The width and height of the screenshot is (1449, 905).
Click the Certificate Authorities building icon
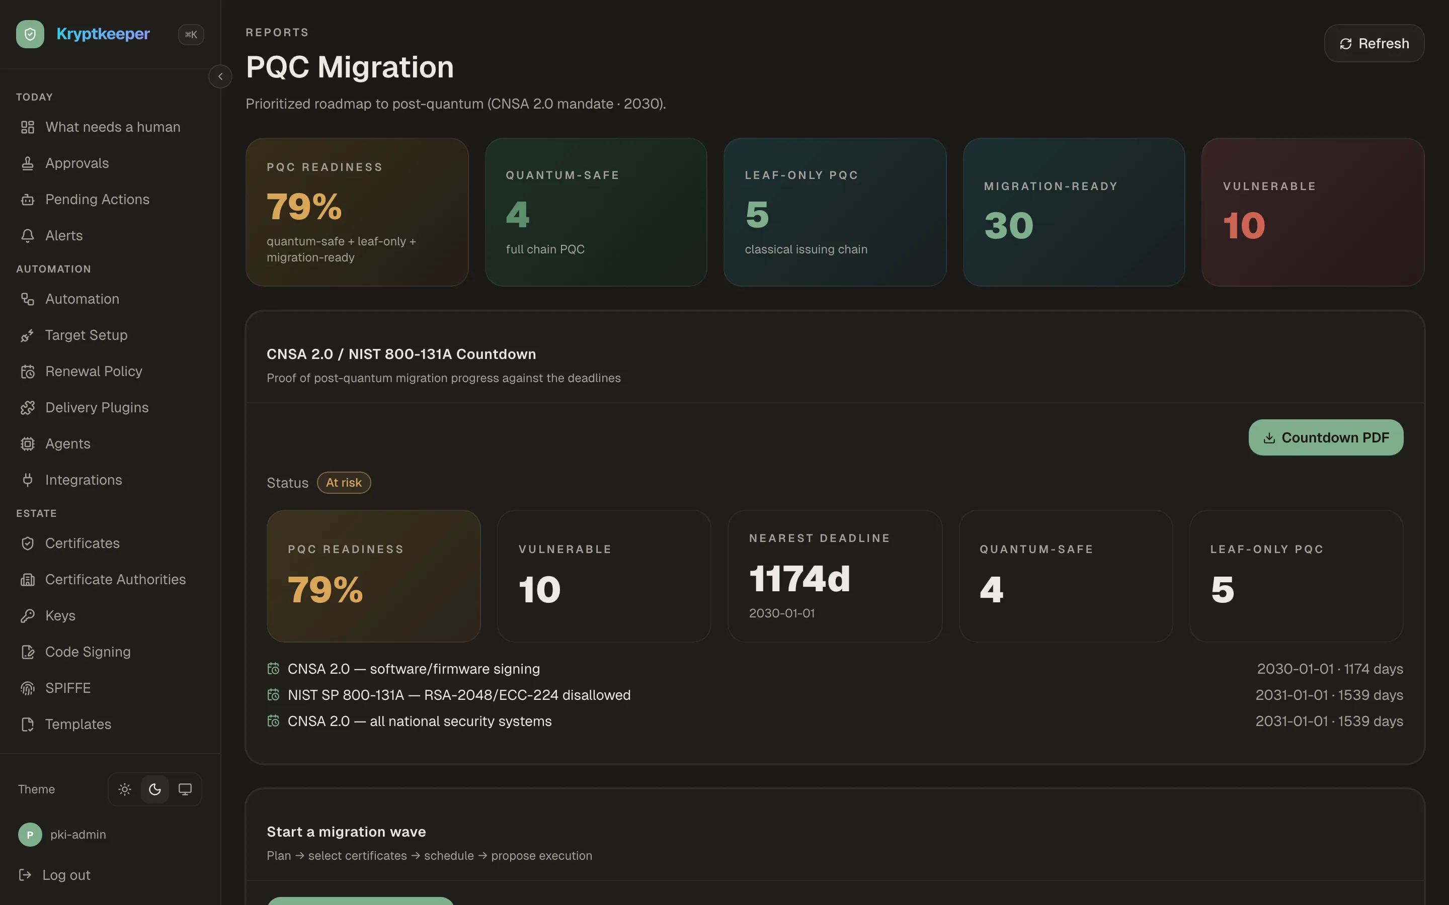tap(28, 579)
